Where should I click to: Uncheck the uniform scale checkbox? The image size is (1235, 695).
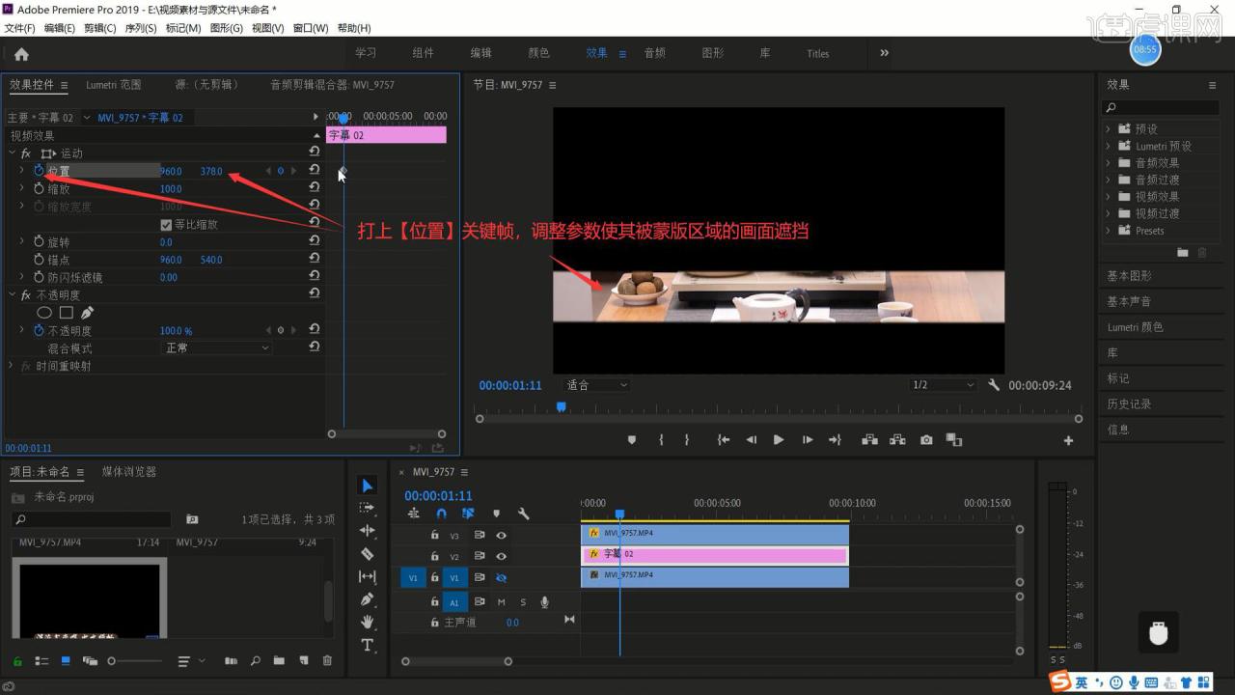coord(166,225)
